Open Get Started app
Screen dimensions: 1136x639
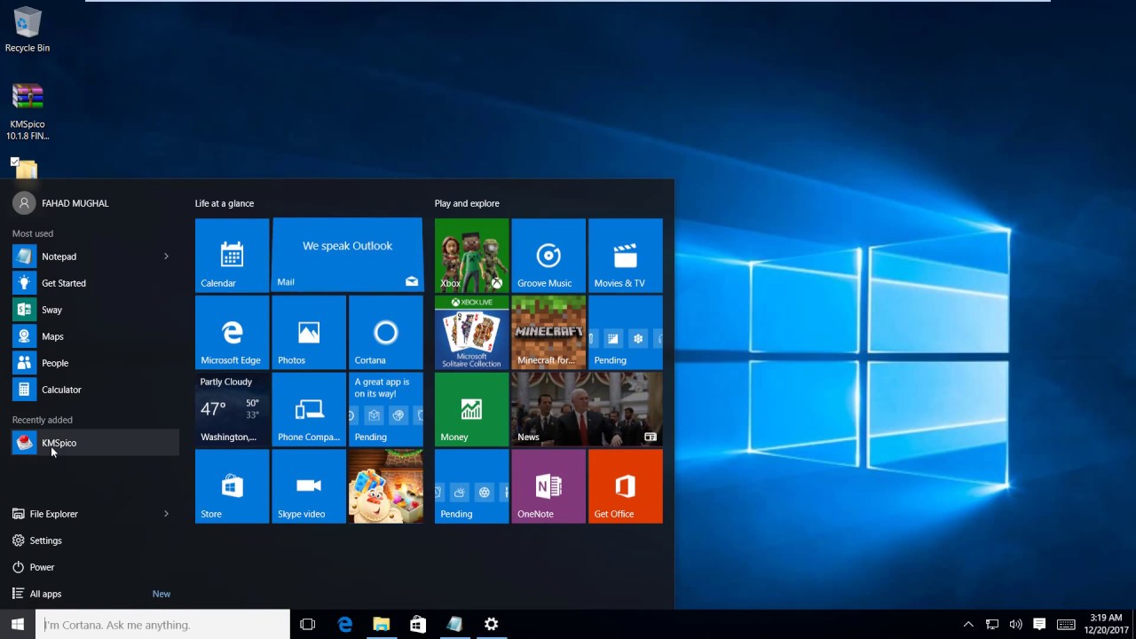click(95, 283)
